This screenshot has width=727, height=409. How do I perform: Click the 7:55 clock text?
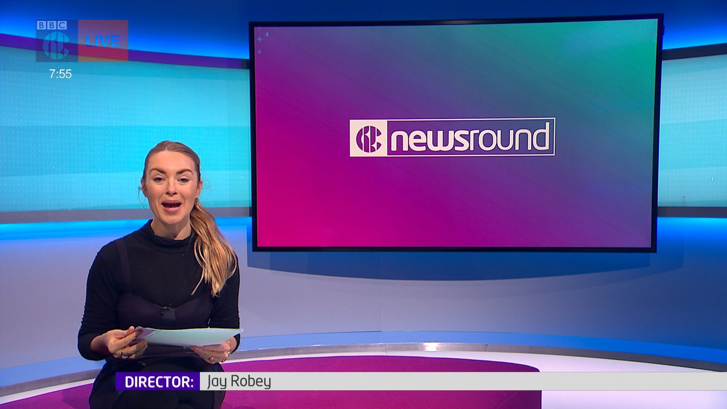tap(60, 74)
